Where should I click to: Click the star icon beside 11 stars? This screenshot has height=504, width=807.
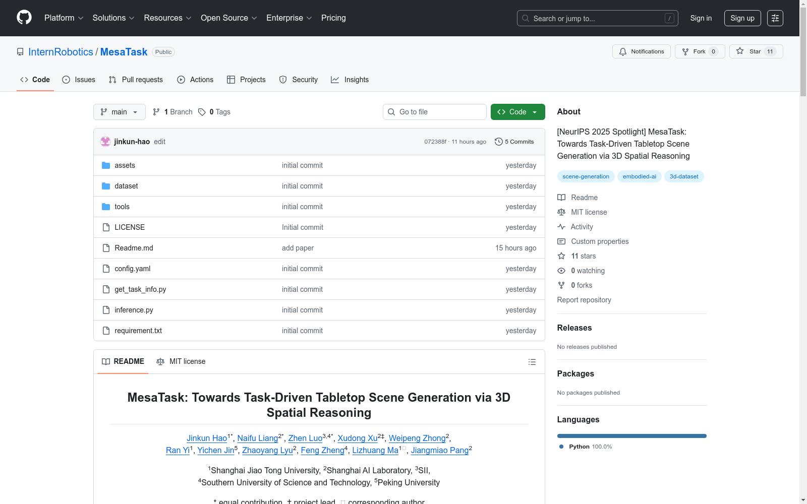click(x=561, y=256)
